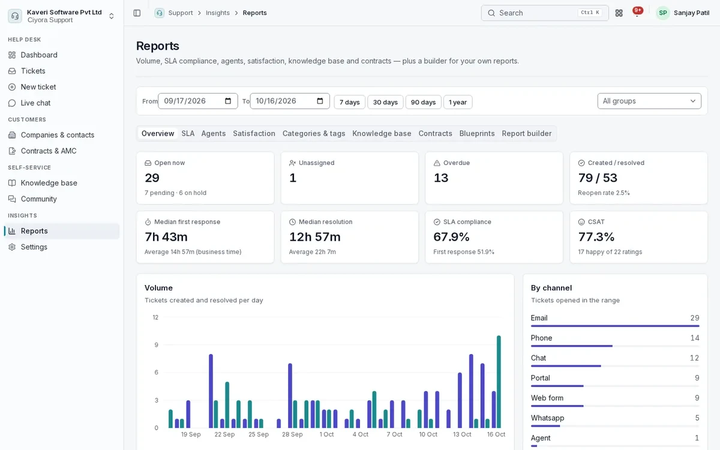Screen dimensions: 720x450
Task: Click the Median first response timer icon
Action: pos(148,222)
